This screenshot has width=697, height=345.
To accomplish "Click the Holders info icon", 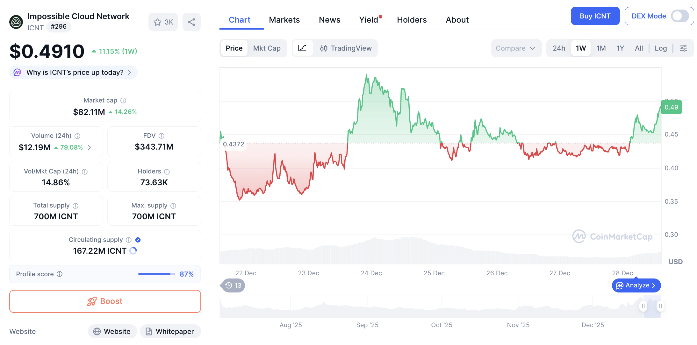I will click(167, 172).
